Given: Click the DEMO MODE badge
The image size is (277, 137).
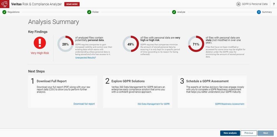Looking at the screenshot, I should pos(72,4).
